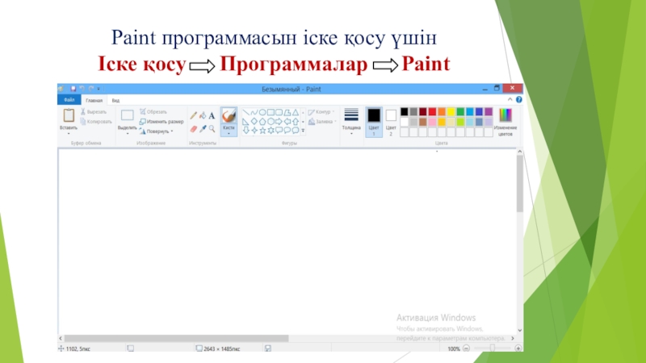Viewport: 646px width, 363px height.
Task: Choose the red color swatch in palette
Action: (432, 112)
